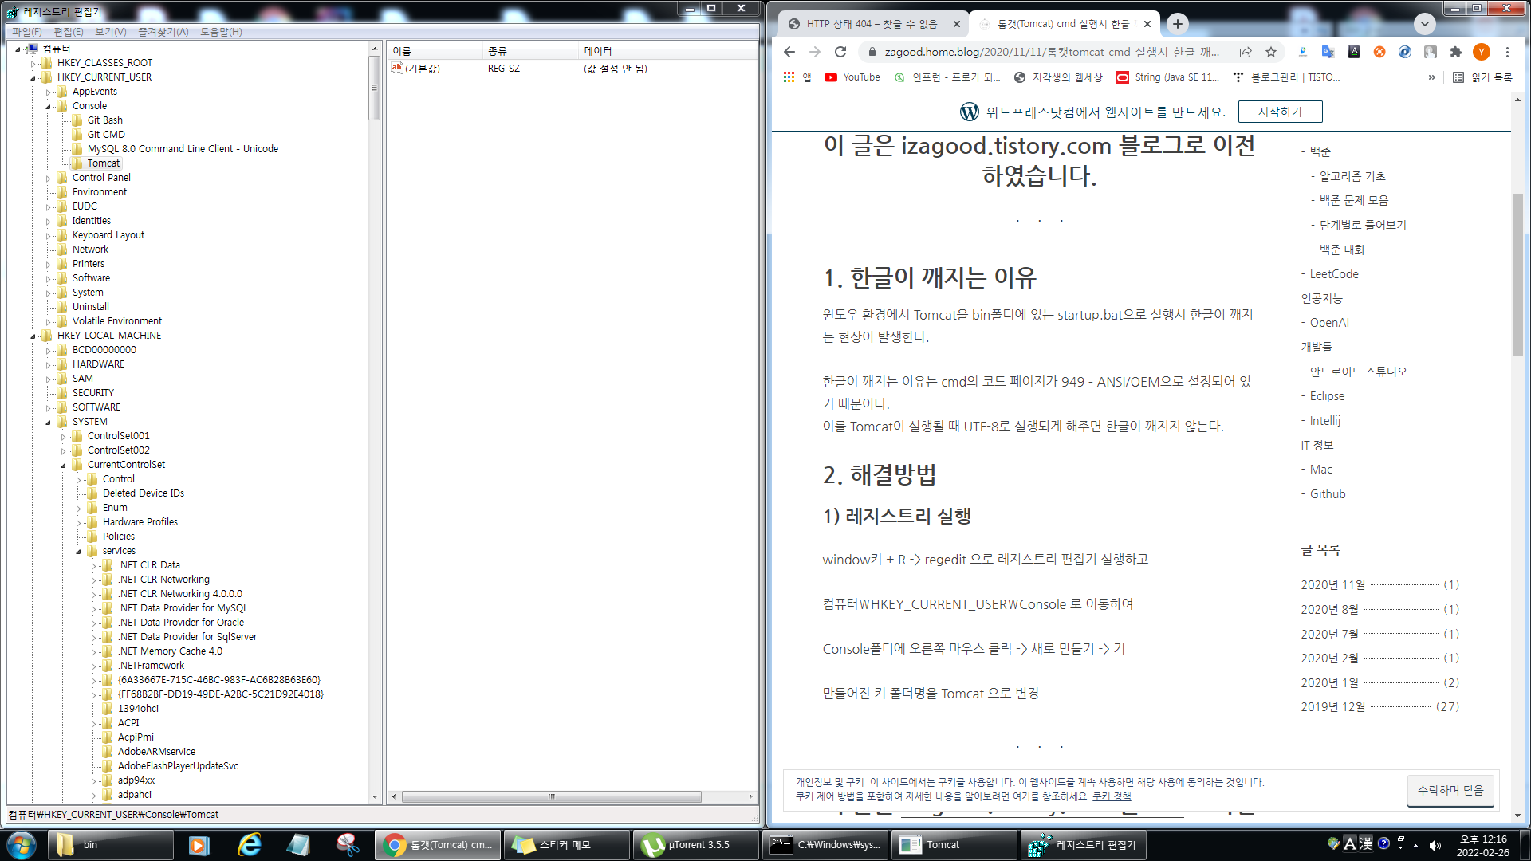Image resolution: width=1531 pixels, height=861 pixels.
Task: Collapse the HKEY_CURRENT_USER node
Action: 33,78
